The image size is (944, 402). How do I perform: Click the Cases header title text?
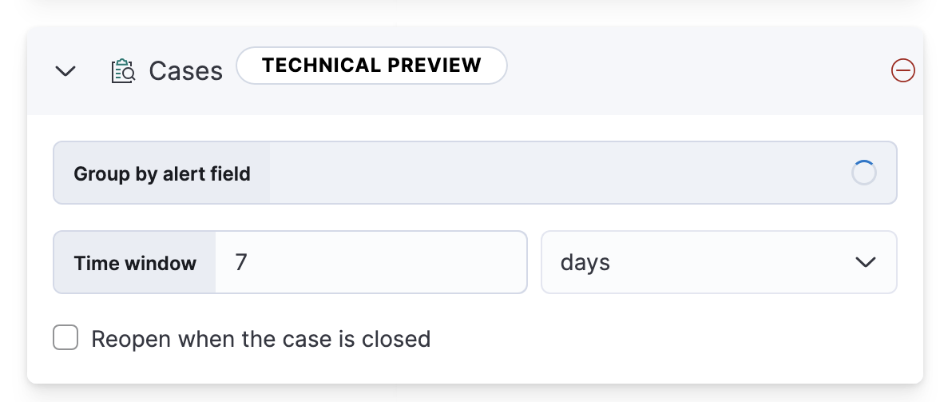click(x=186, y=71)
